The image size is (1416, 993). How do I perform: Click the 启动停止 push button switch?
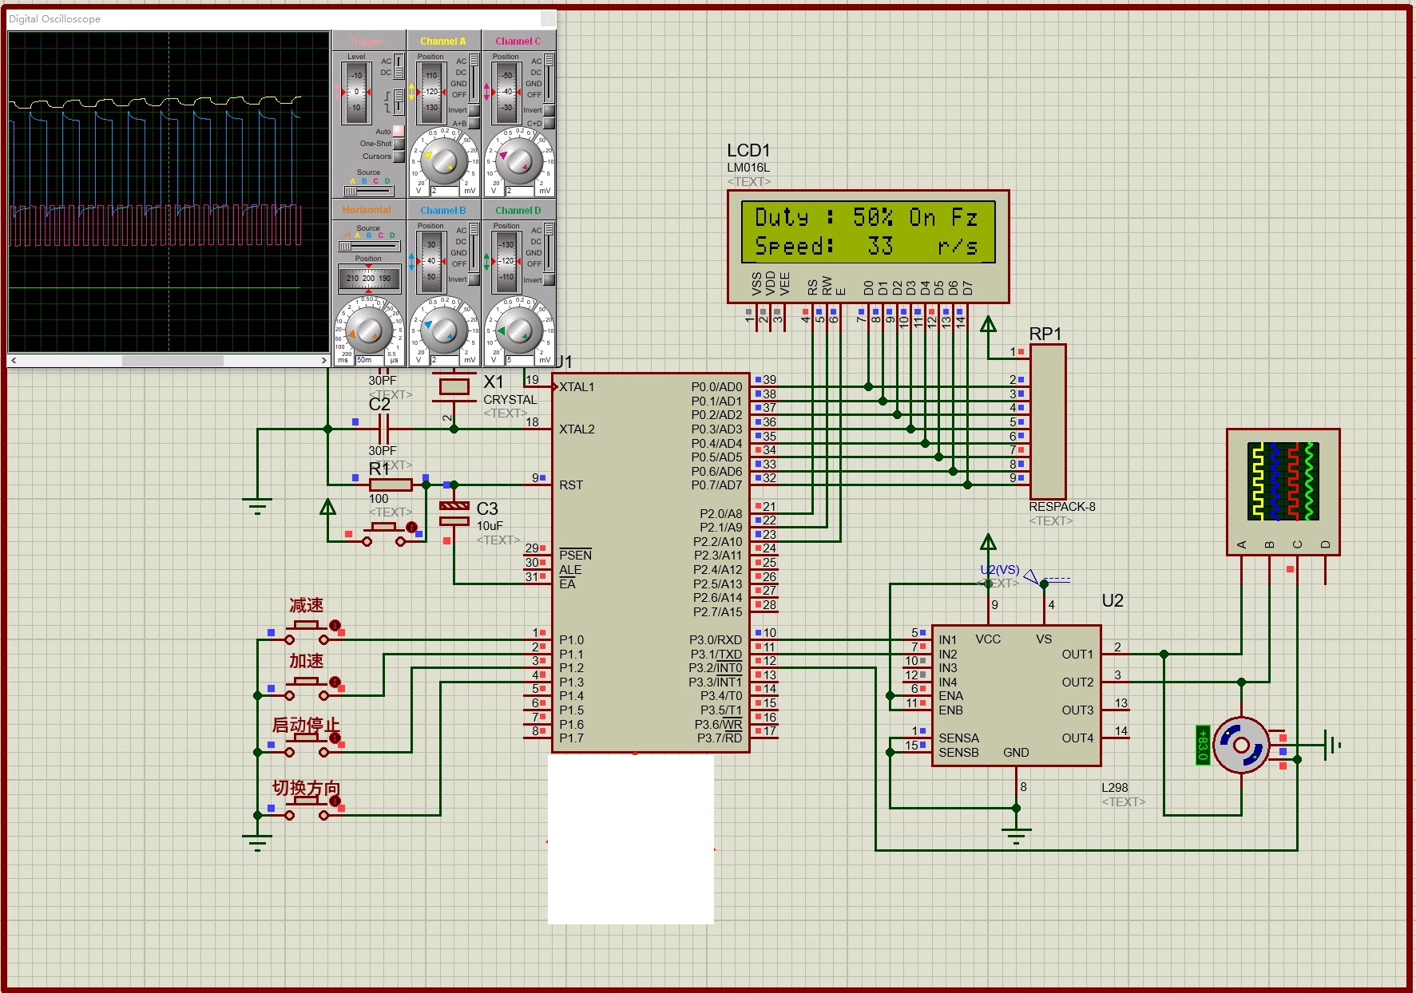click(x=307, y=744)
